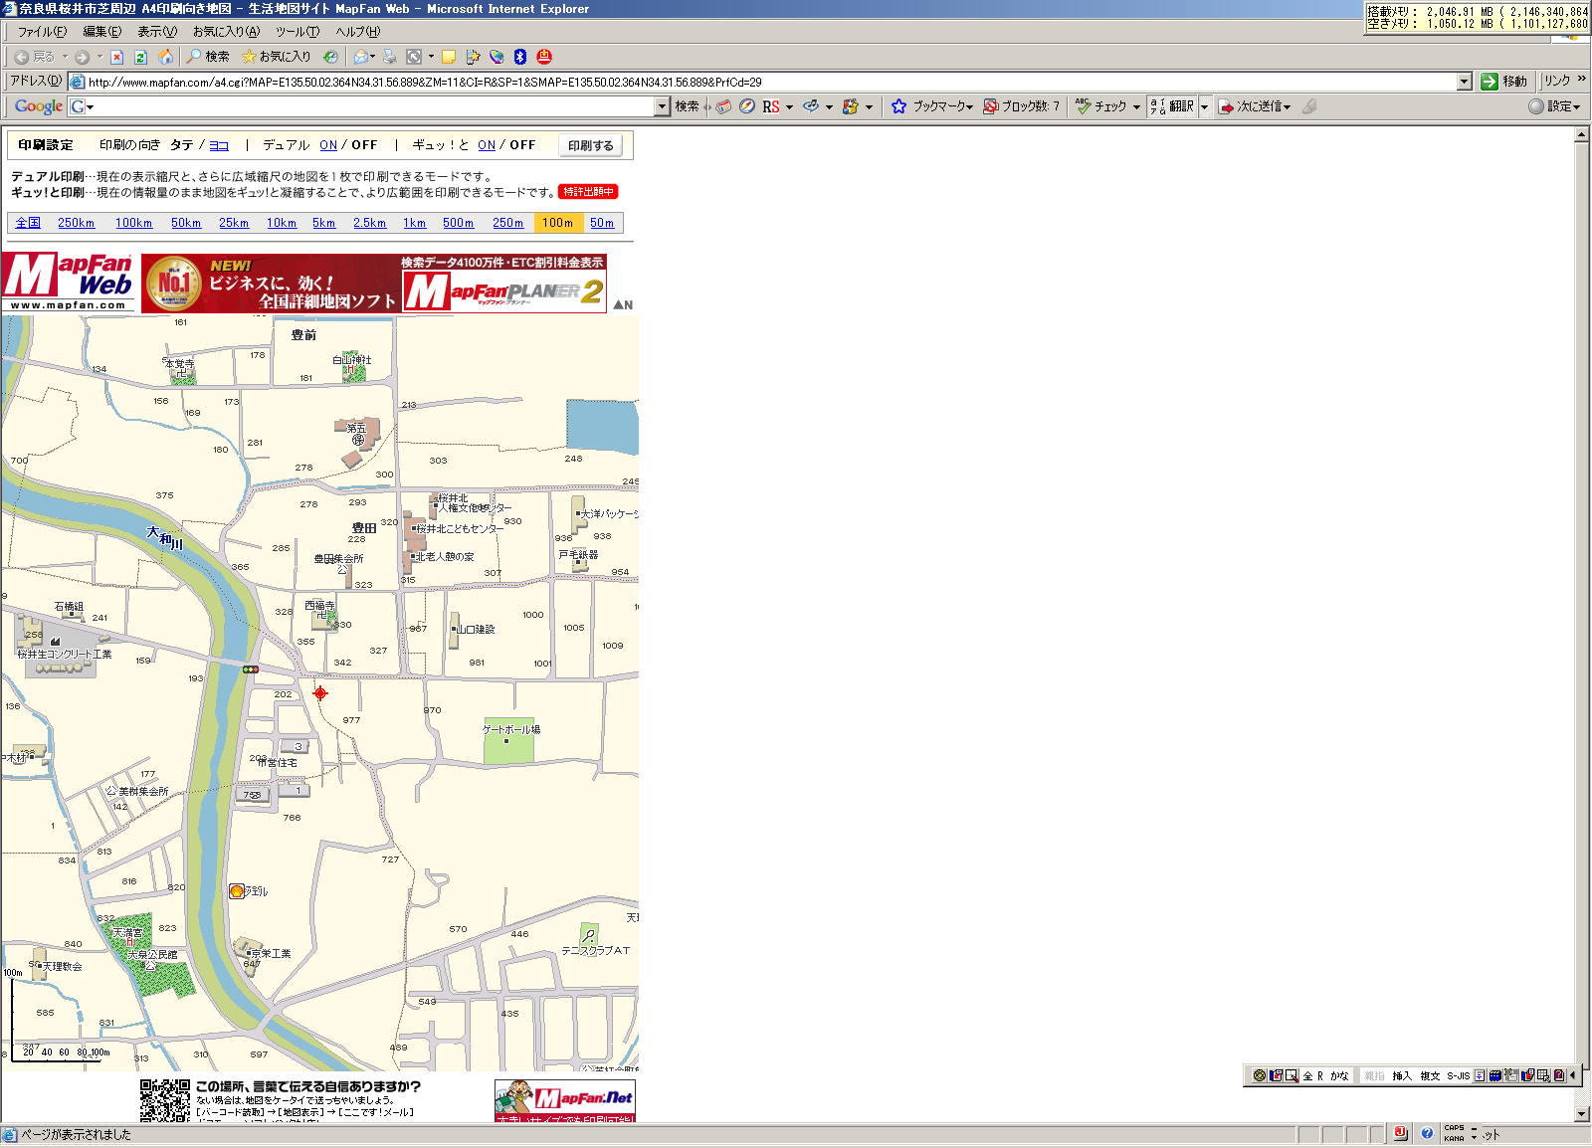Click the red icon right of the Bluetooth icon
1592x1148 pixels.
tap(544, 57)
